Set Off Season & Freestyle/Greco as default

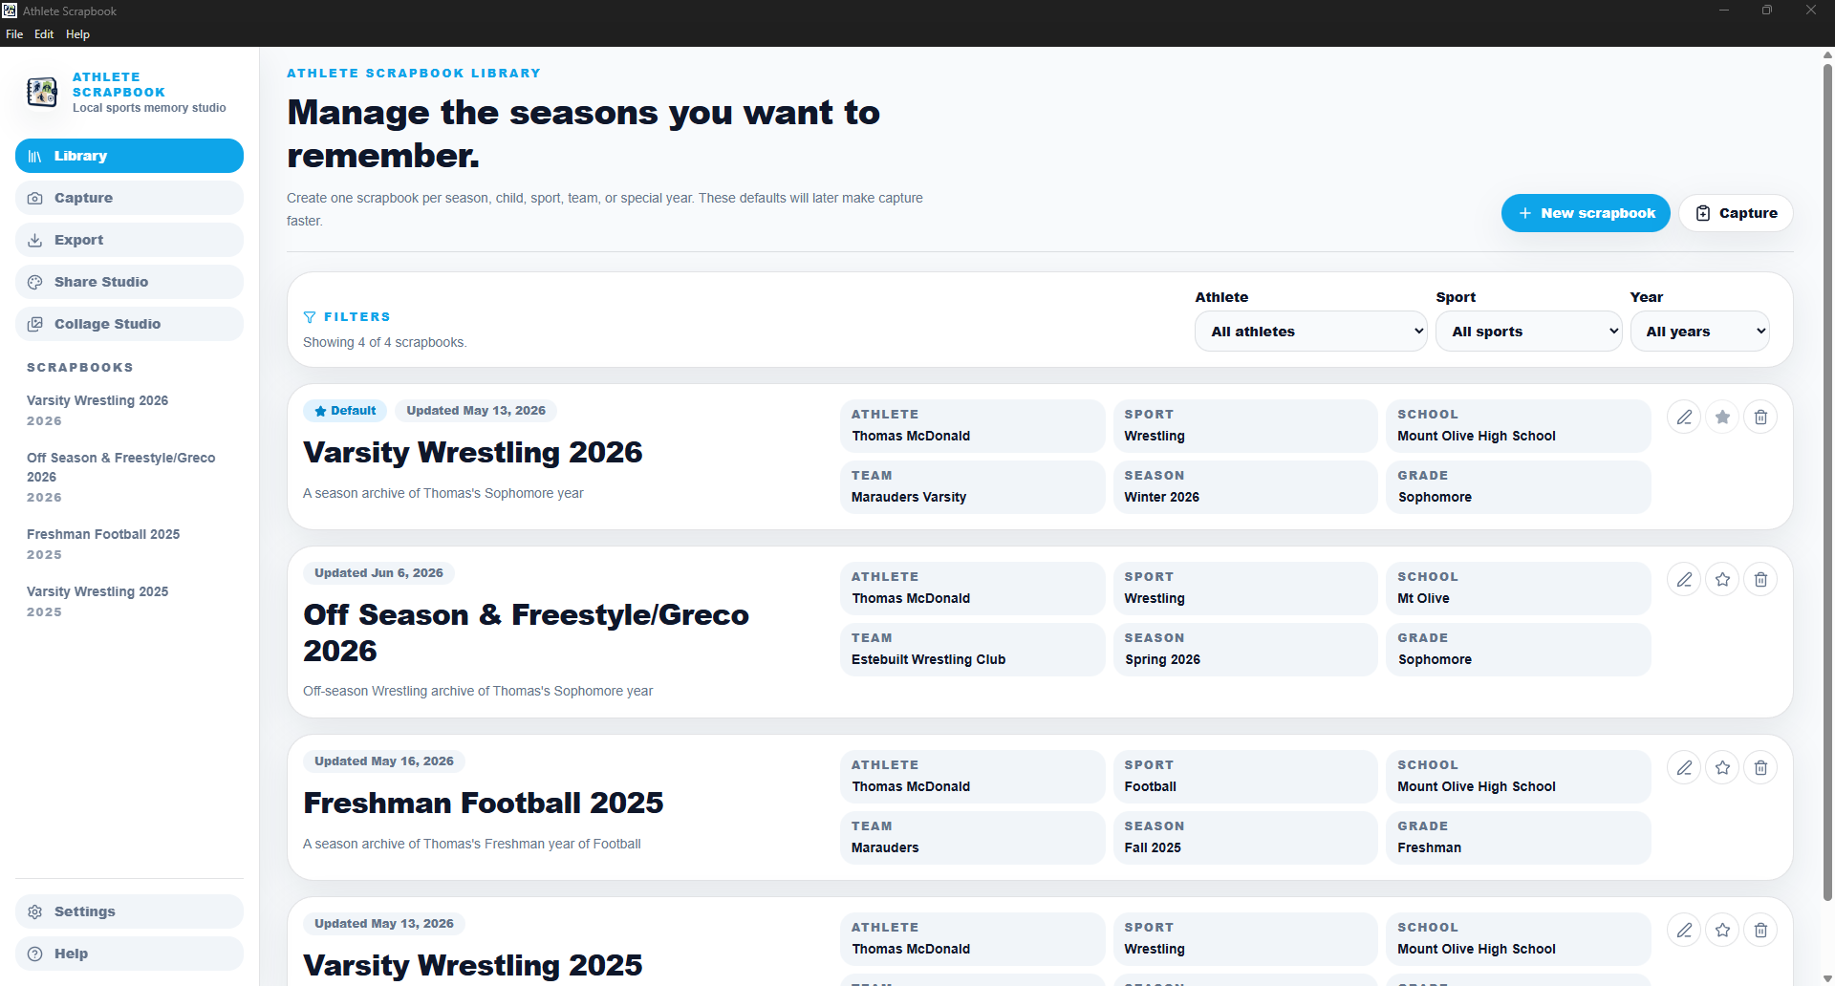tap(1722, 579)
